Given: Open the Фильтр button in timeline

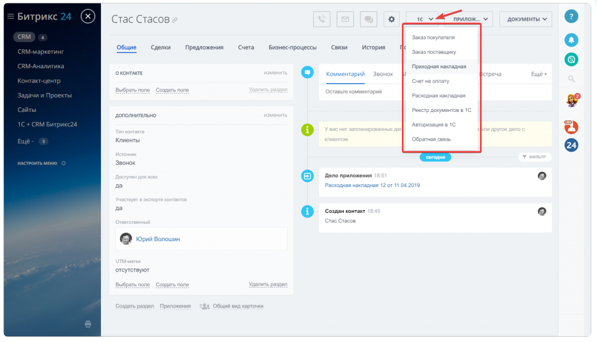Looking at the screenshot, I should pos(534,157).
